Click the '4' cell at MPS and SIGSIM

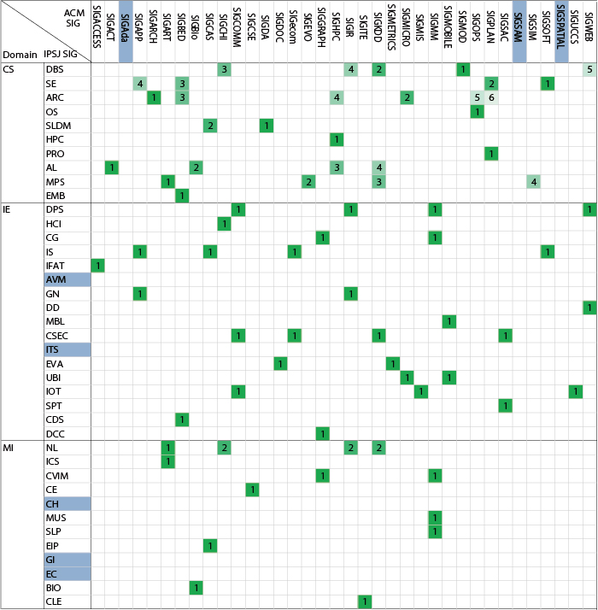pyautogui.click(x=533, y=182)
